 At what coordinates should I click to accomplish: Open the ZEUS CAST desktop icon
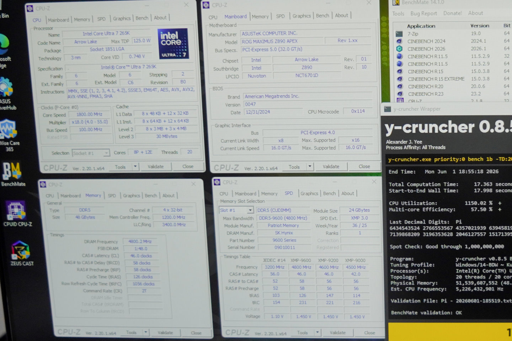coord(20,250)
